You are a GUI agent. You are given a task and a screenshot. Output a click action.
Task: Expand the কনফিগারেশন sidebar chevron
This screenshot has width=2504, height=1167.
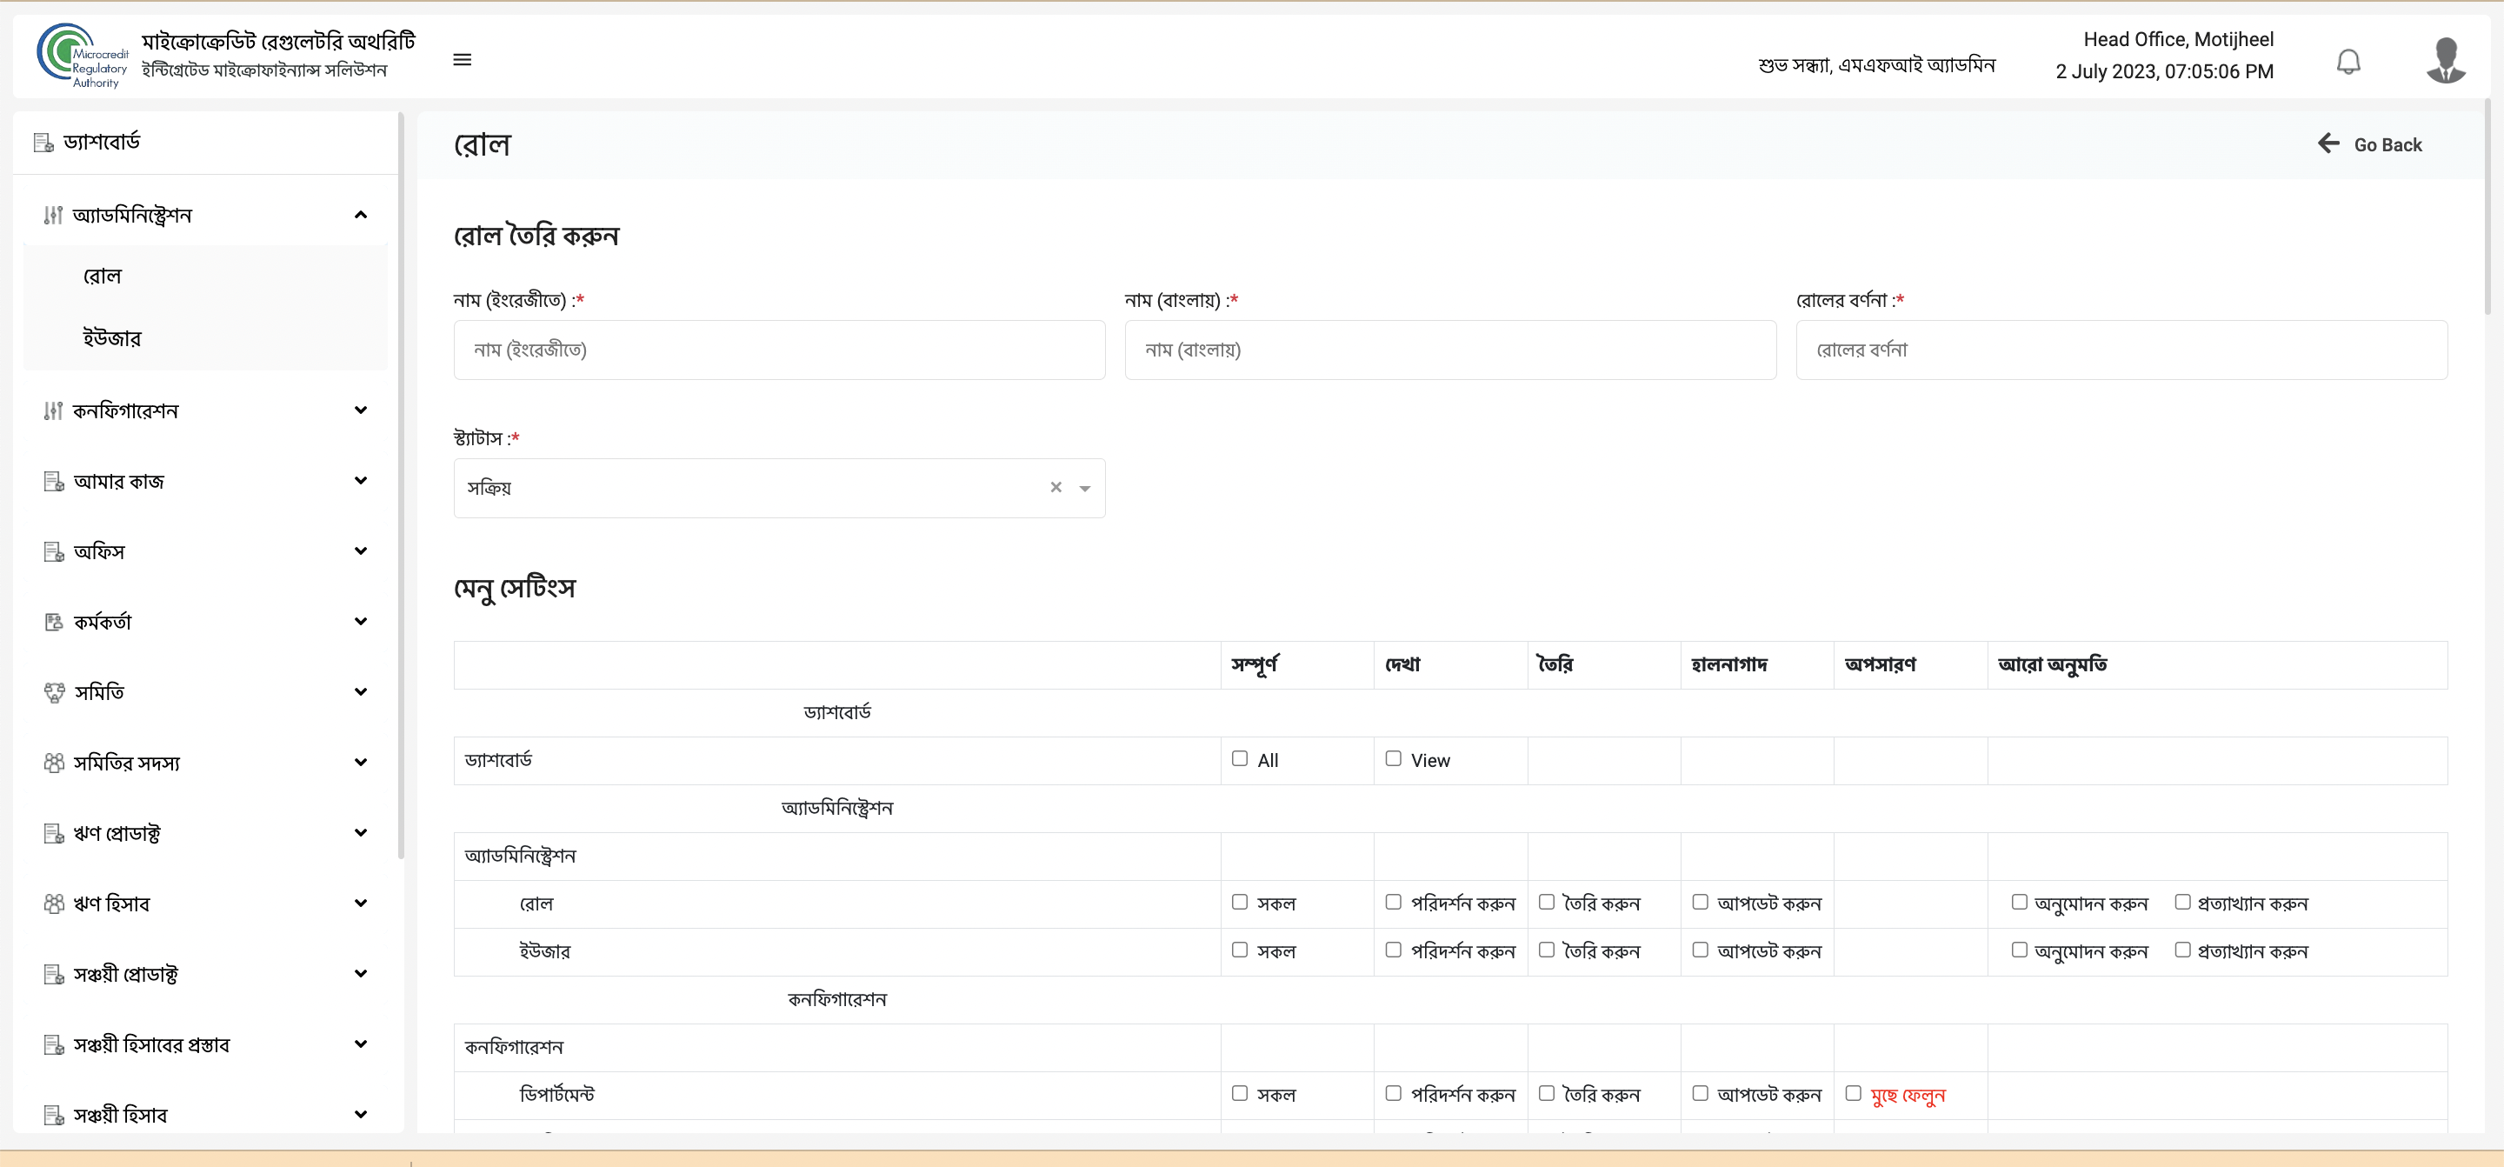pyautogui.click(x=361, y=410)
